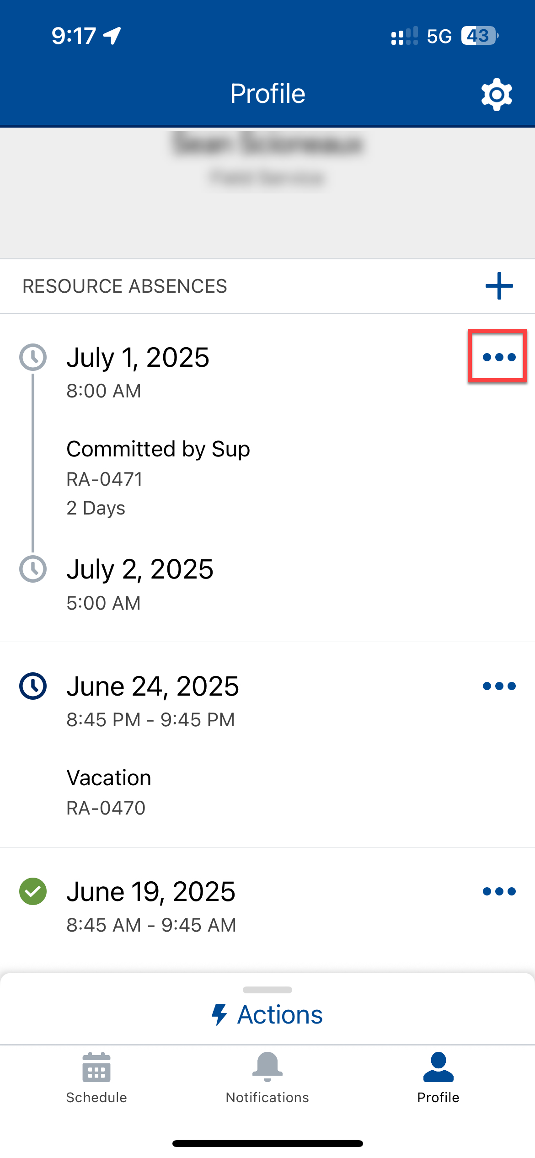
Task: Tap the June 24 dark clock icon
Action: coord(33,686)
